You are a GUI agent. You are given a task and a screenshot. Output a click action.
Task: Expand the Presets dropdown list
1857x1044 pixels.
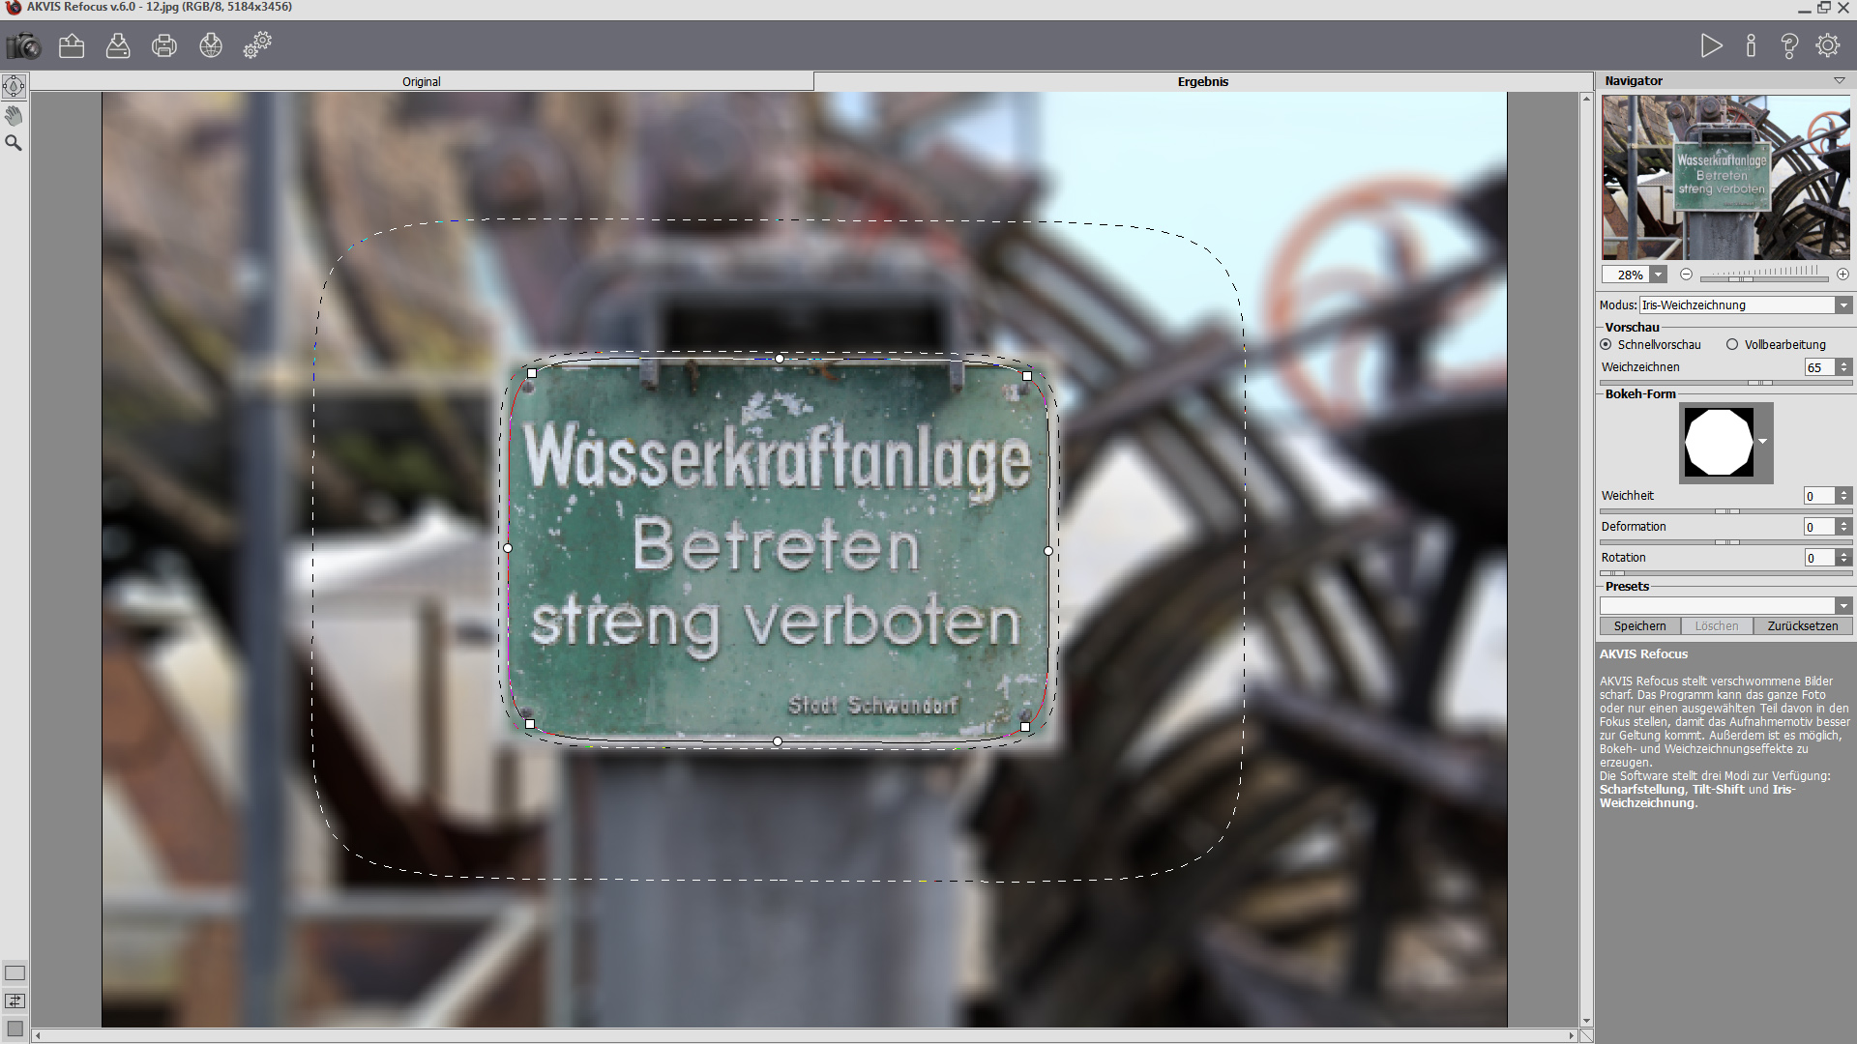1842,606
